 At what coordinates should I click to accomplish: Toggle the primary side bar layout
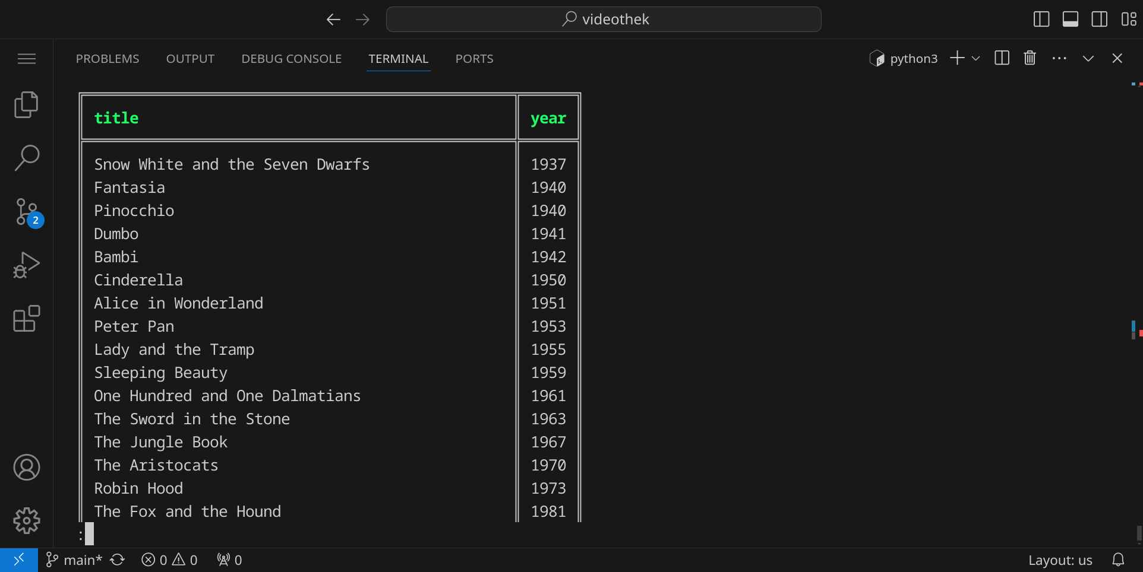1041,20
